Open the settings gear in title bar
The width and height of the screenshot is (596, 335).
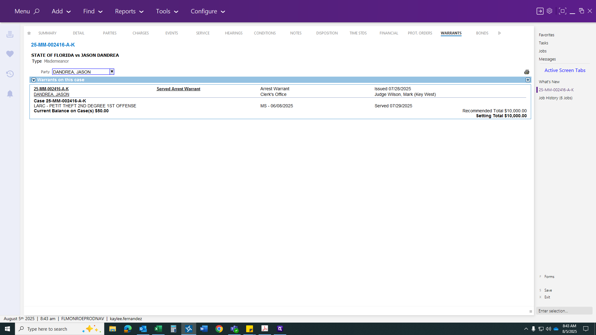(x=549, y=11)
